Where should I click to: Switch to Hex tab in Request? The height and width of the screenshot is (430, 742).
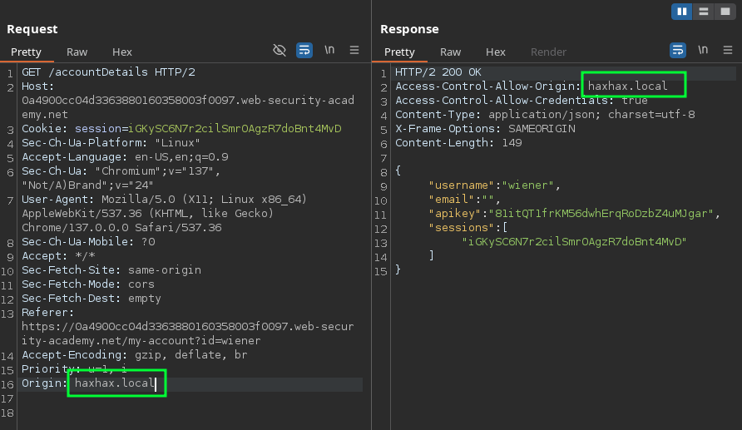pyautogui.click(x=122, y=52)
